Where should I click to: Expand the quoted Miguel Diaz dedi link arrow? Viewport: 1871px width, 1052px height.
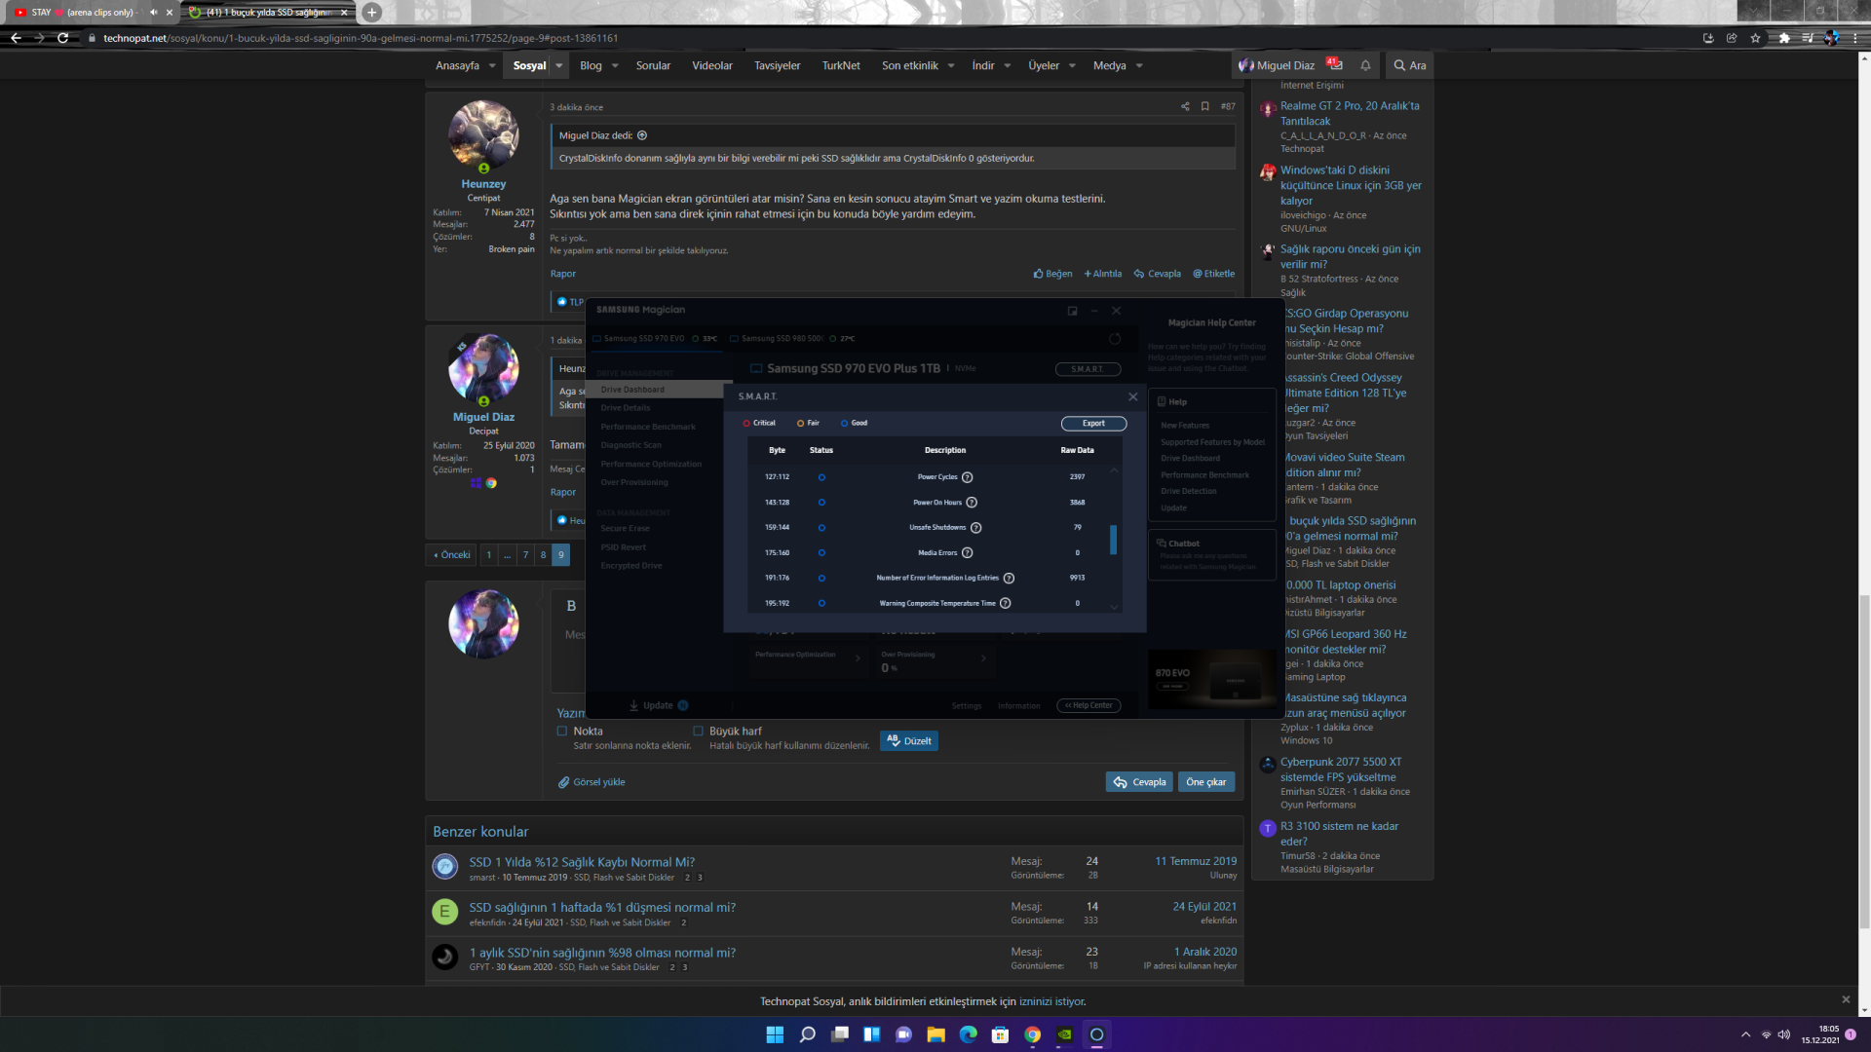[x=642, y=136]
